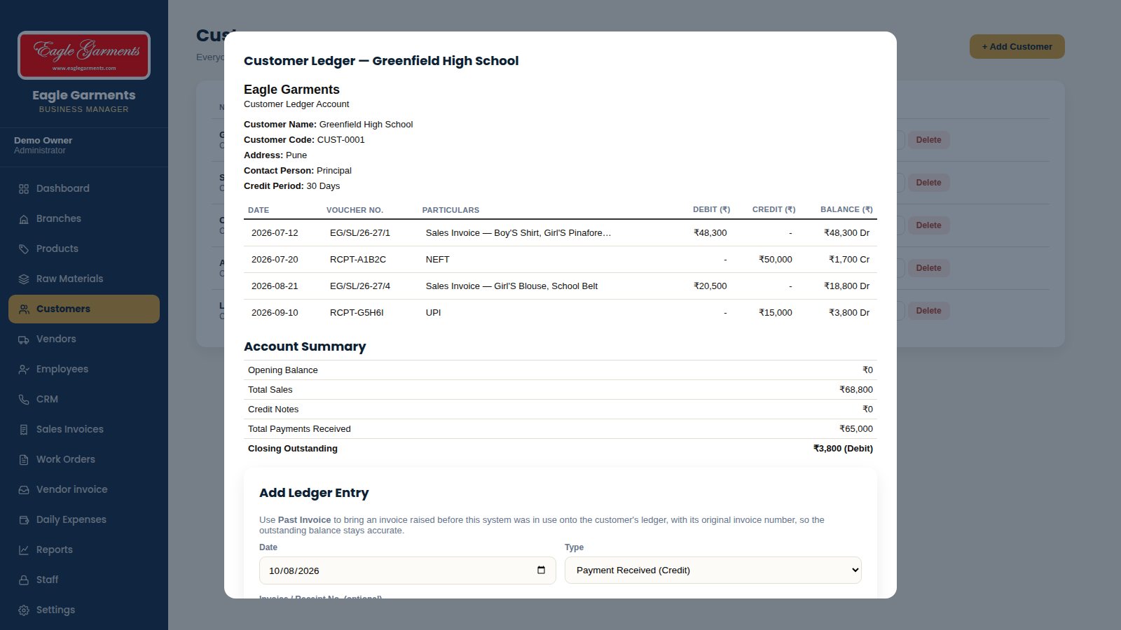Image resolution: width=1121 pixels, height=630 pixels.
Task: Click the UPI particulars entry
Action: pyautogui.click(x=434, y=313)
